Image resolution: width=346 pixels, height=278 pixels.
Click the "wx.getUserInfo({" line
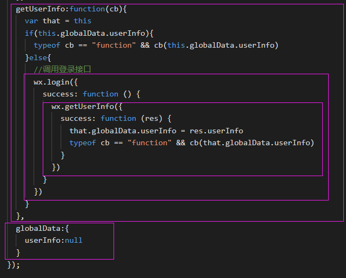point(86,107)
